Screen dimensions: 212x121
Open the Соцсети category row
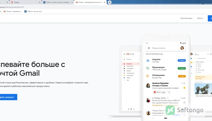(166, 60)
